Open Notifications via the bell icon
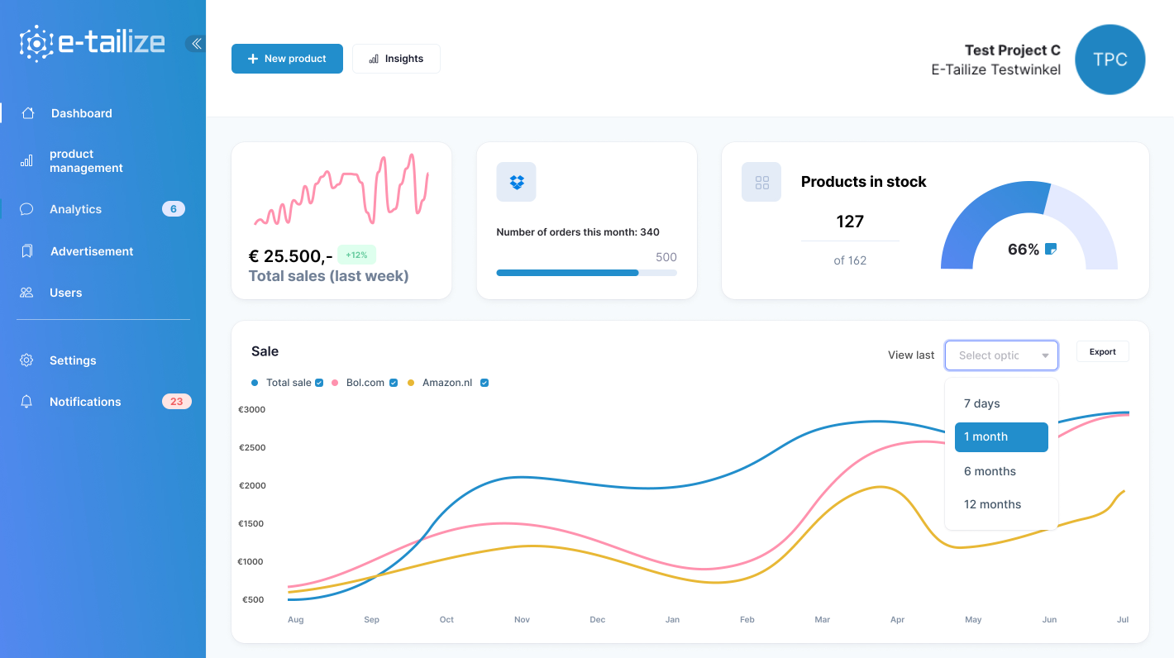 click(x=26, y=402)
